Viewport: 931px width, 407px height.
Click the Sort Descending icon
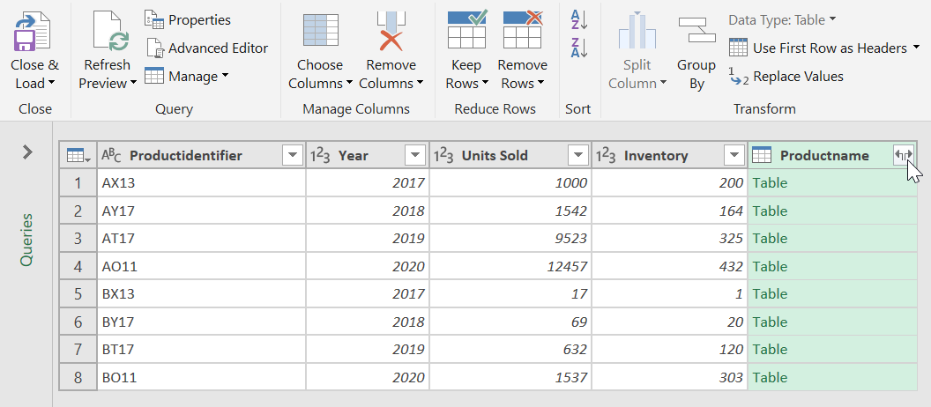(x=578, y=48)
